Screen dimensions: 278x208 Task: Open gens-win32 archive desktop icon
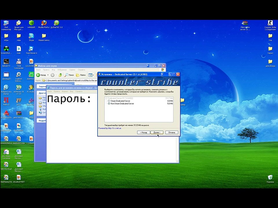pos(19,115)
